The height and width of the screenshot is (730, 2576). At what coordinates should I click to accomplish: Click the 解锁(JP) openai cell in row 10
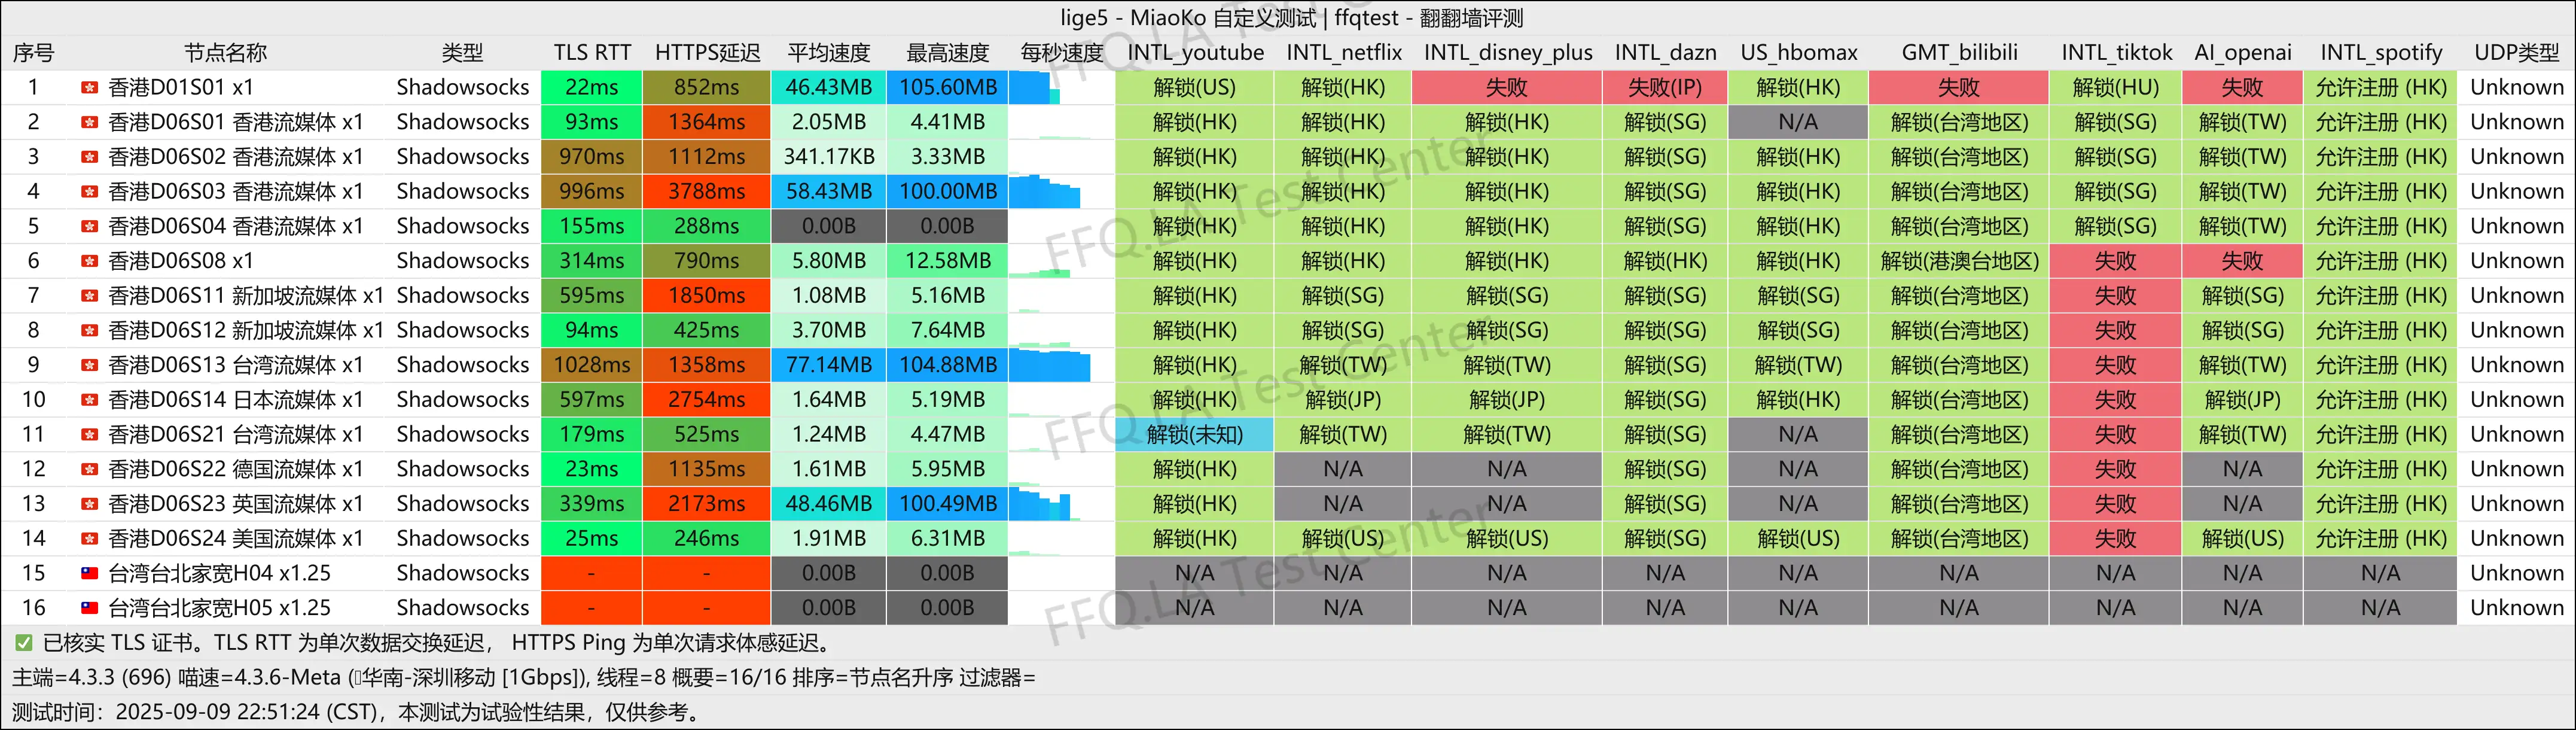2242,400
